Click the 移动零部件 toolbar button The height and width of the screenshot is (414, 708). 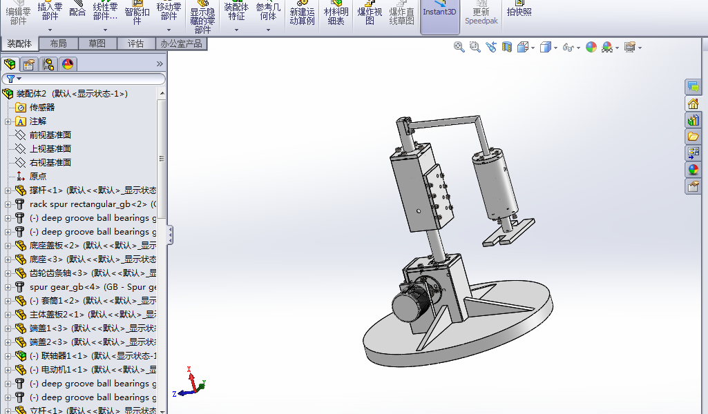click(169, 12)
